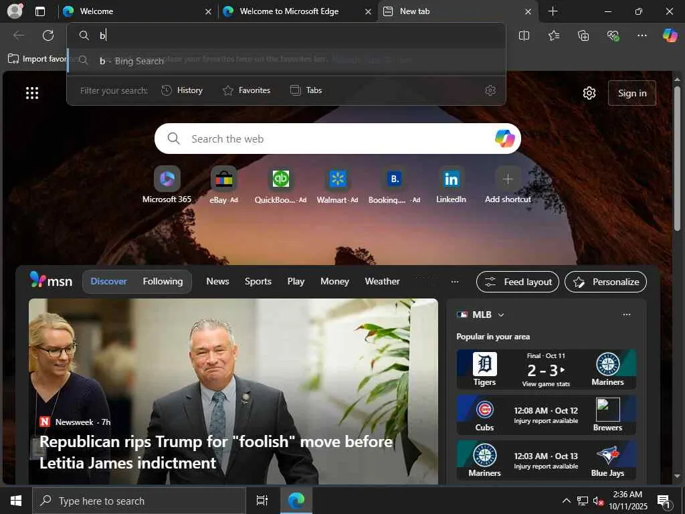Click the Refresh page icon
The width and height of the screenshot is (685, 514).
48,35
